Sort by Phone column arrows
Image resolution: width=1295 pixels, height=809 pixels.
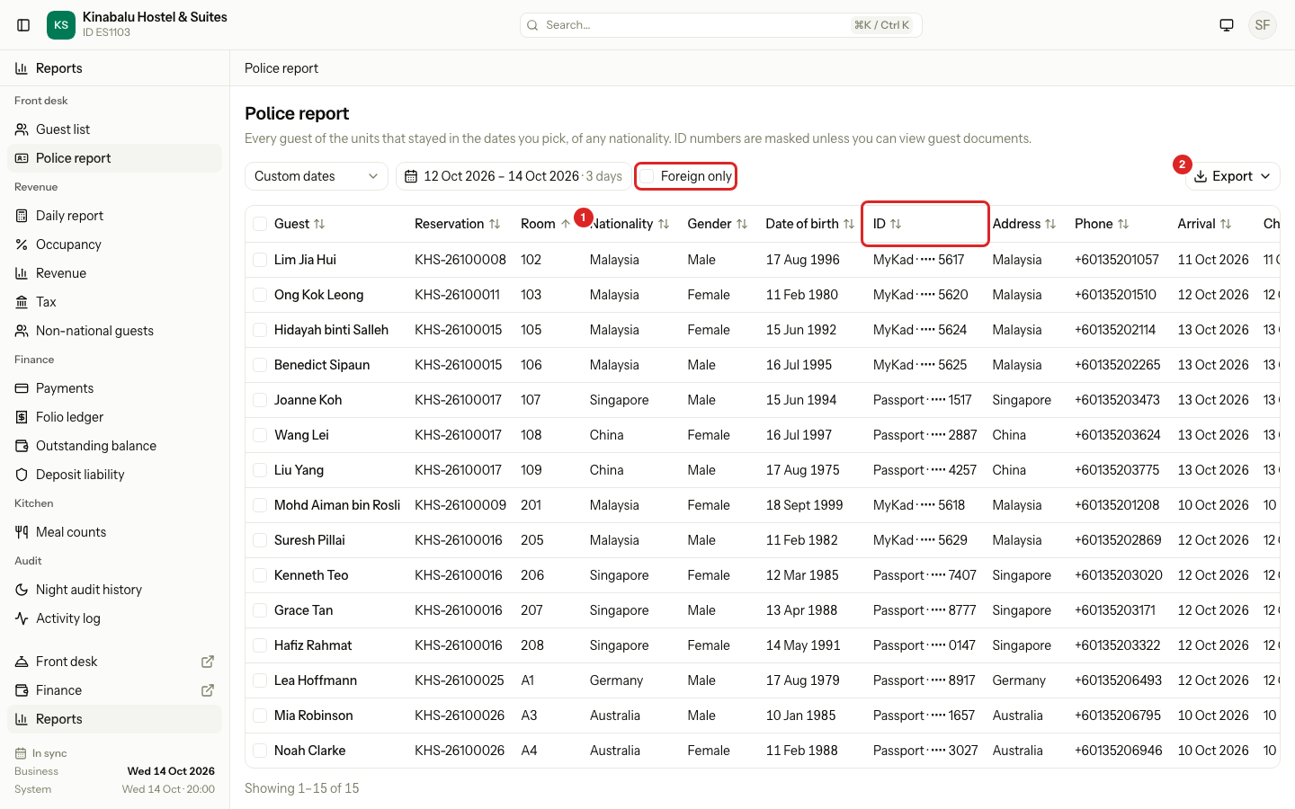(x=1123, y=224)
